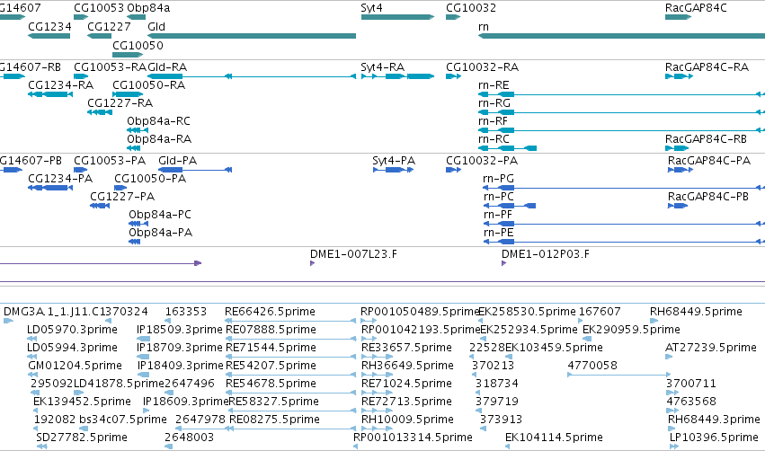Screen dimensions: 765x451
Task: Click the RacGAP84C-RA transcript label
Action: coord(707,67)
